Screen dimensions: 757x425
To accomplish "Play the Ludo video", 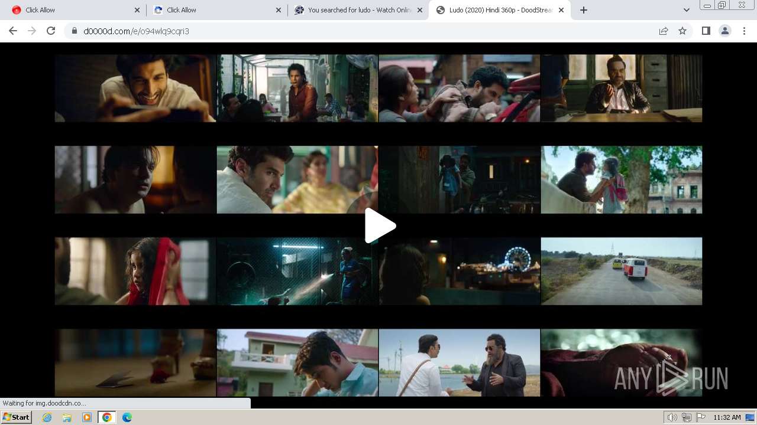I will [x=380, y=225].
